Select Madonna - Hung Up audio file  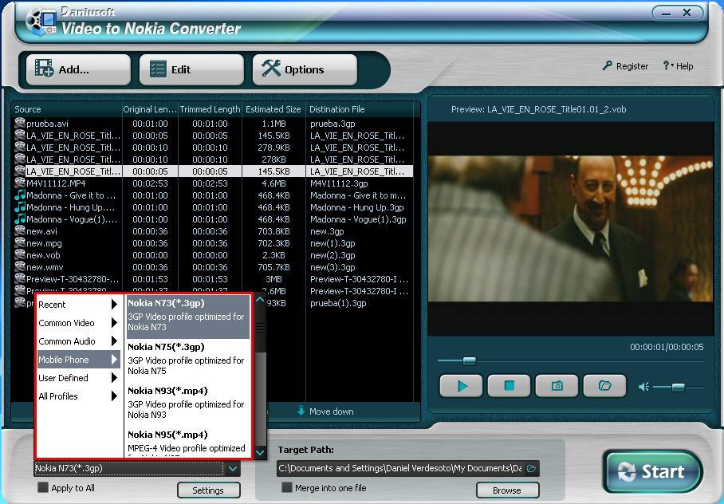[213, 207]
